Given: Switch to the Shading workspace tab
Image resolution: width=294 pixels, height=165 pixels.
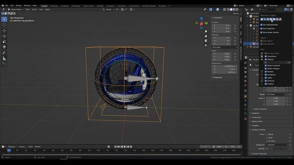Looking at the screenshot, I should coord(100,6).
